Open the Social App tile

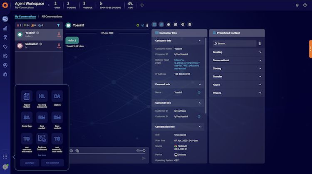27,118
